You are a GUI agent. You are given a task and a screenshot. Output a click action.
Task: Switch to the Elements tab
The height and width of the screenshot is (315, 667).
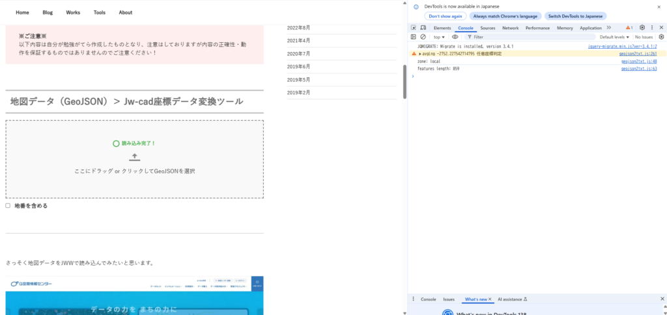coord(442,28)
